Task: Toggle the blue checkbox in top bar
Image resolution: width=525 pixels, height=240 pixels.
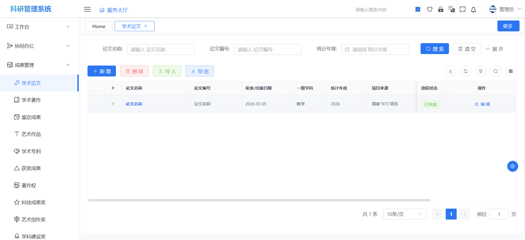Action: coord(418,9)
